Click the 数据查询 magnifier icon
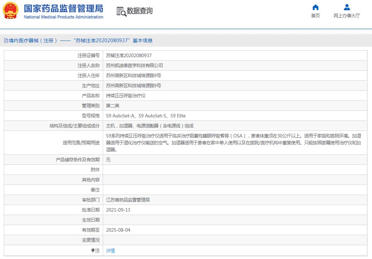The height and width of the screenshot is (259, 372). (121, 11)
